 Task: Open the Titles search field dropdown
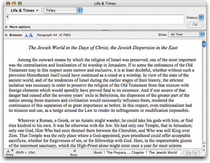tap(63, 11)
